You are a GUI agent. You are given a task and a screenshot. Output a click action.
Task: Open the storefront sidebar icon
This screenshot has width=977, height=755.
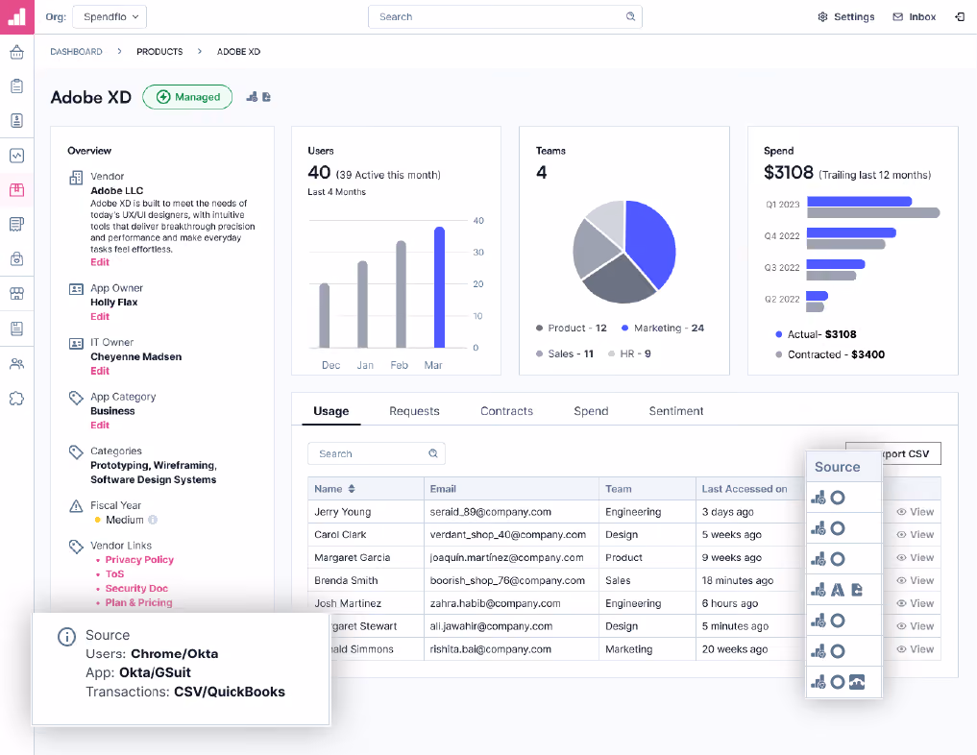click(17, 293)
